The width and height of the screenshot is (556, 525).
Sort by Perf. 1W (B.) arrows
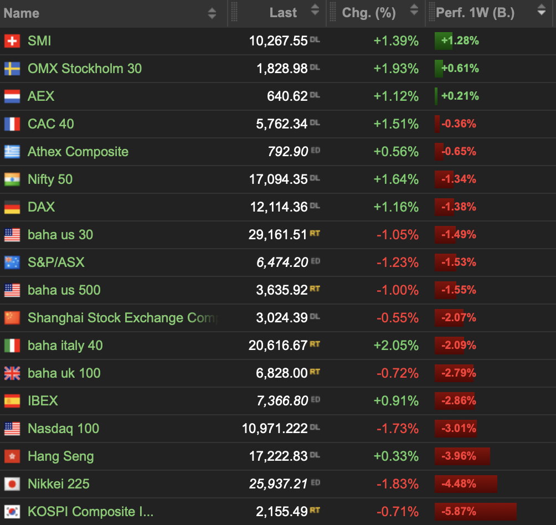click(x=542, y=10)
